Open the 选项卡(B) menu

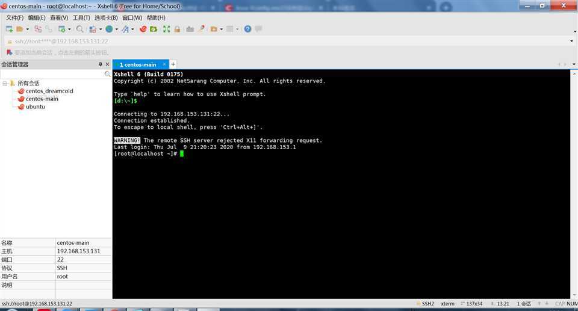(106, 17)
